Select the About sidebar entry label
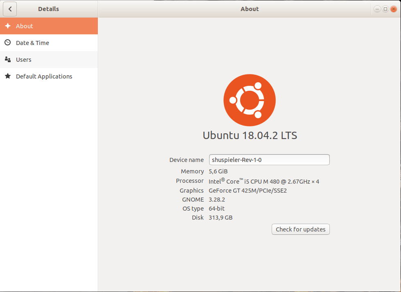 coord(25,26)
